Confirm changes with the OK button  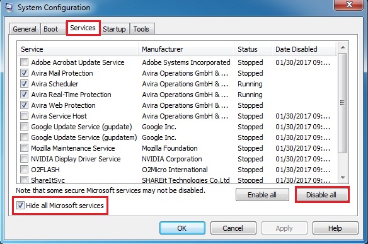(182, 228)
